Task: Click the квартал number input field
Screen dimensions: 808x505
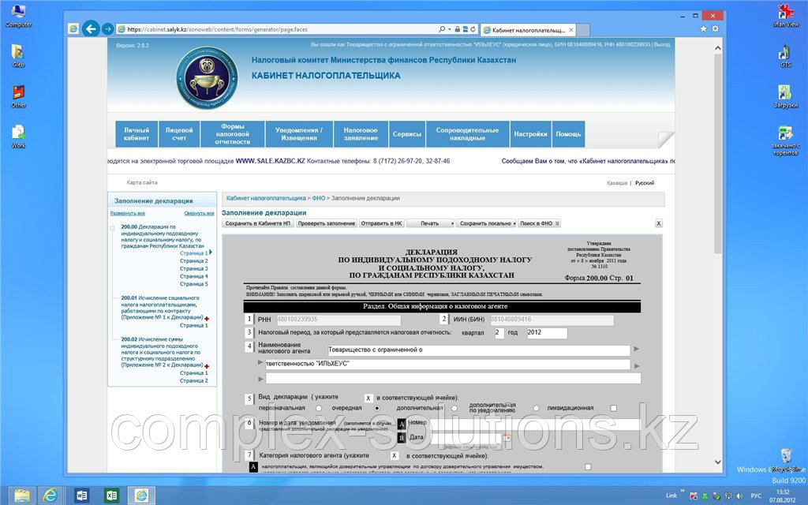Action: pyautogui.click(x=499, y=333)
